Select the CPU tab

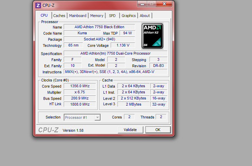[x=44, y=15]
